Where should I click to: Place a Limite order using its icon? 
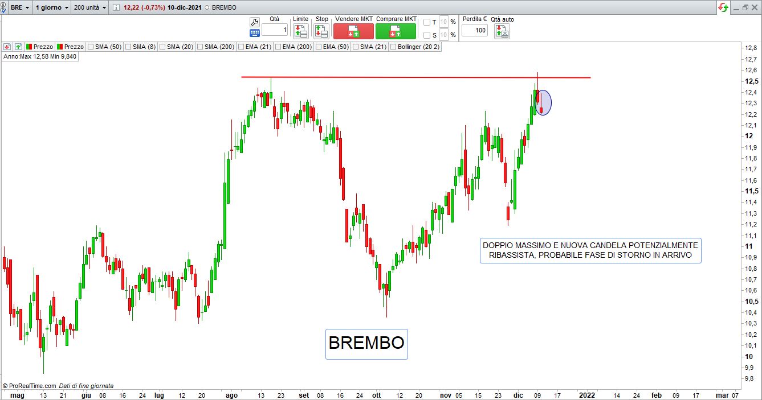tap(300, 31)
